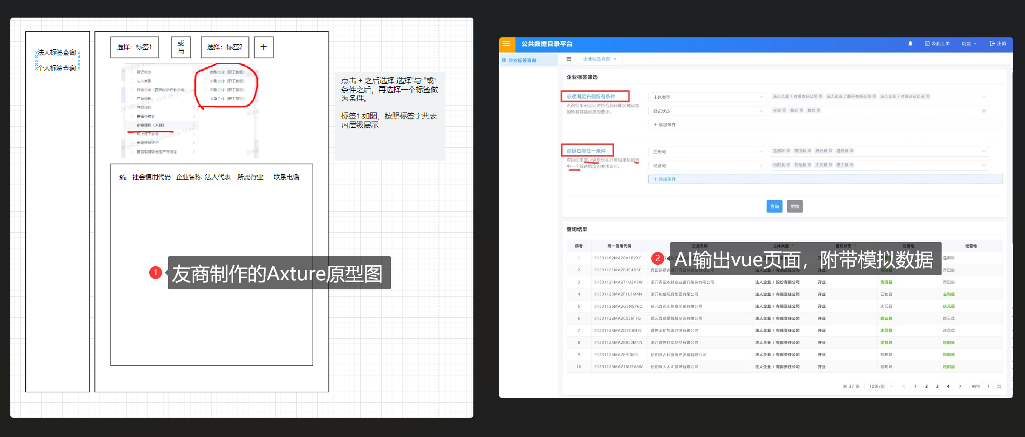Click the 注销 logout icon
The height and width of the screenshot is (437, 1025).
[992, 44]
